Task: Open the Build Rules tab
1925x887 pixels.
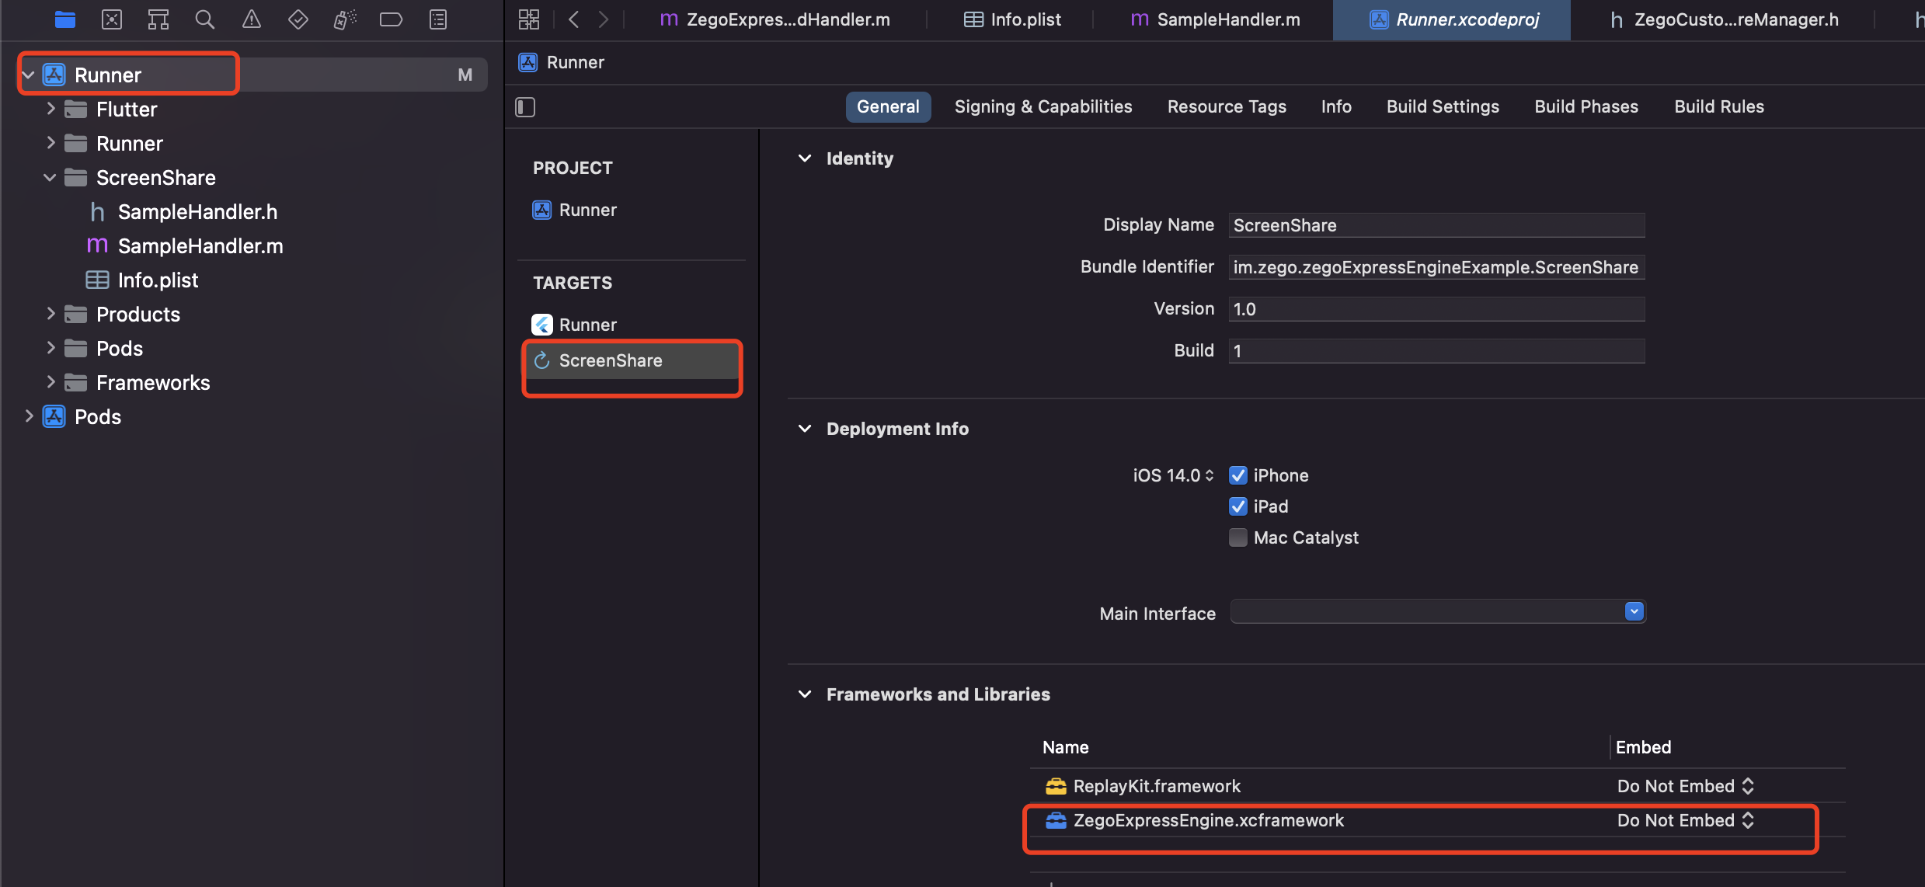Action: [x=1719, y=107]
